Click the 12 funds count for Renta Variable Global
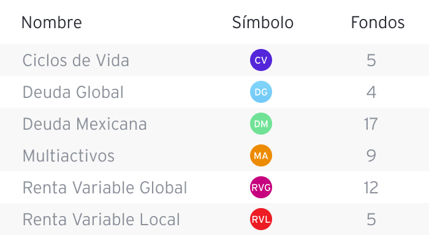 (371, 188)
